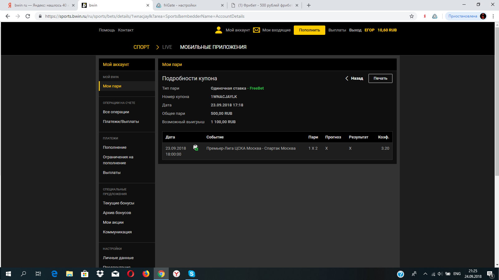Open Все операции in sidebar
This screenshot has height=280, width=499.
click(116, 112)
